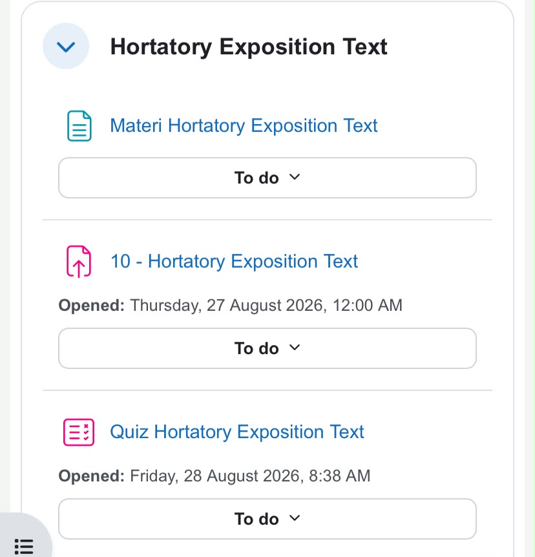The height and width of the screenshot is (557, 535).
Task: Expand the chevron in the assignment's To do button
Action: pos(295,348)
